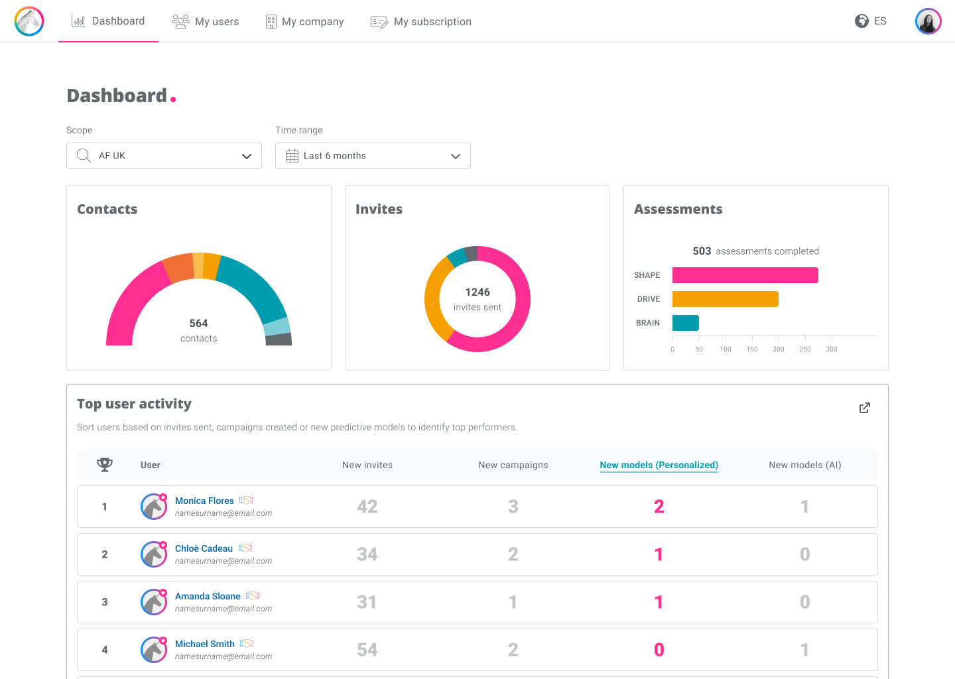Click the pink SHAPE assessment bar

click(x=745, y=275)
